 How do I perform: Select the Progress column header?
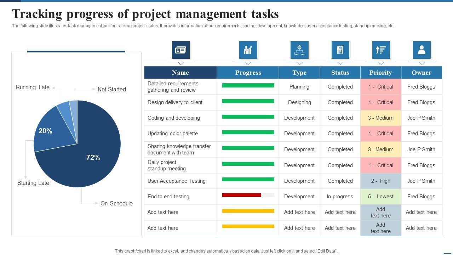pyautogui.click(x=248, y=73)
